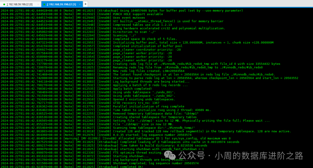Close the tab labeled 192.168.59.198:22 [1]
Screen dimensions: 313x168
click(80, 4)
